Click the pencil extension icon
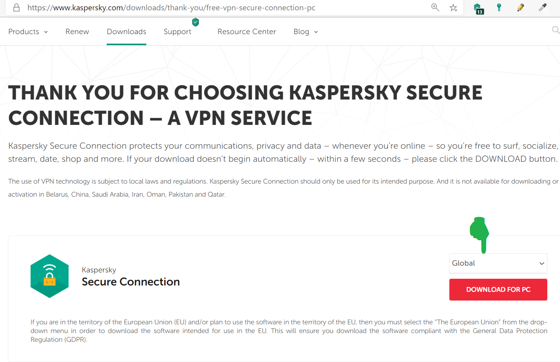The height and width of the screenshot is (362, 560). pos(521,8)
